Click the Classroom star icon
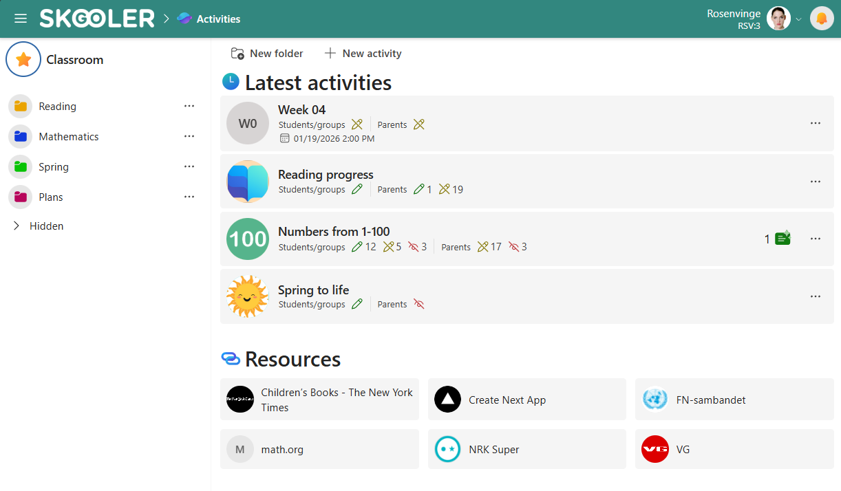Image resolution: width=841 pixels, height=491 pixels. click(x=23, y=59)
